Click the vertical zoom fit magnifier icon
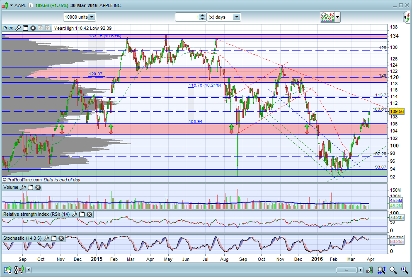Viewport: 412px width, 277px height. 381,270
